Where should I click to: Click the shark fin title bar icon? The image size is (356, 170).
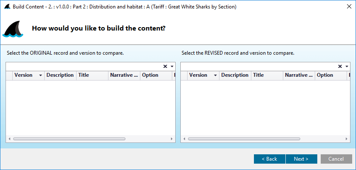tap(8, 7)
